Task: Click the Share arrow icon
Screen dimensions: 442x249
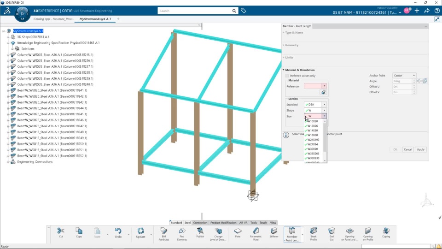Action: (427, 11)
